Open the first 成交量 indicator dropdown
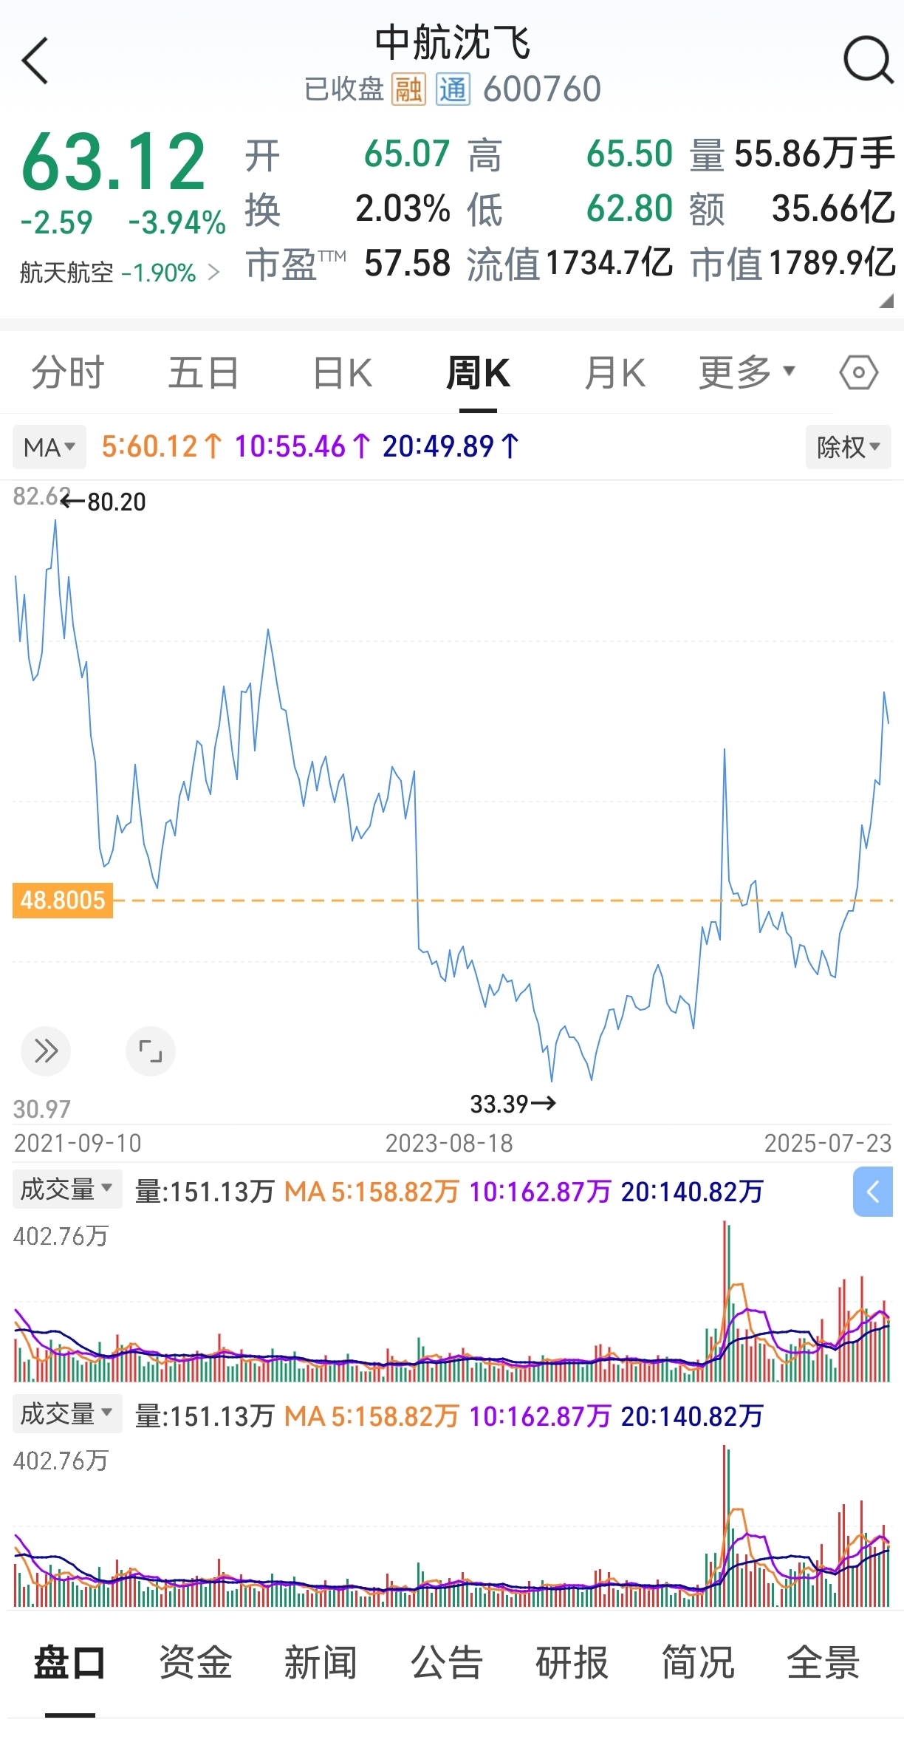The image size is (904, 1745). (66, 1189)
